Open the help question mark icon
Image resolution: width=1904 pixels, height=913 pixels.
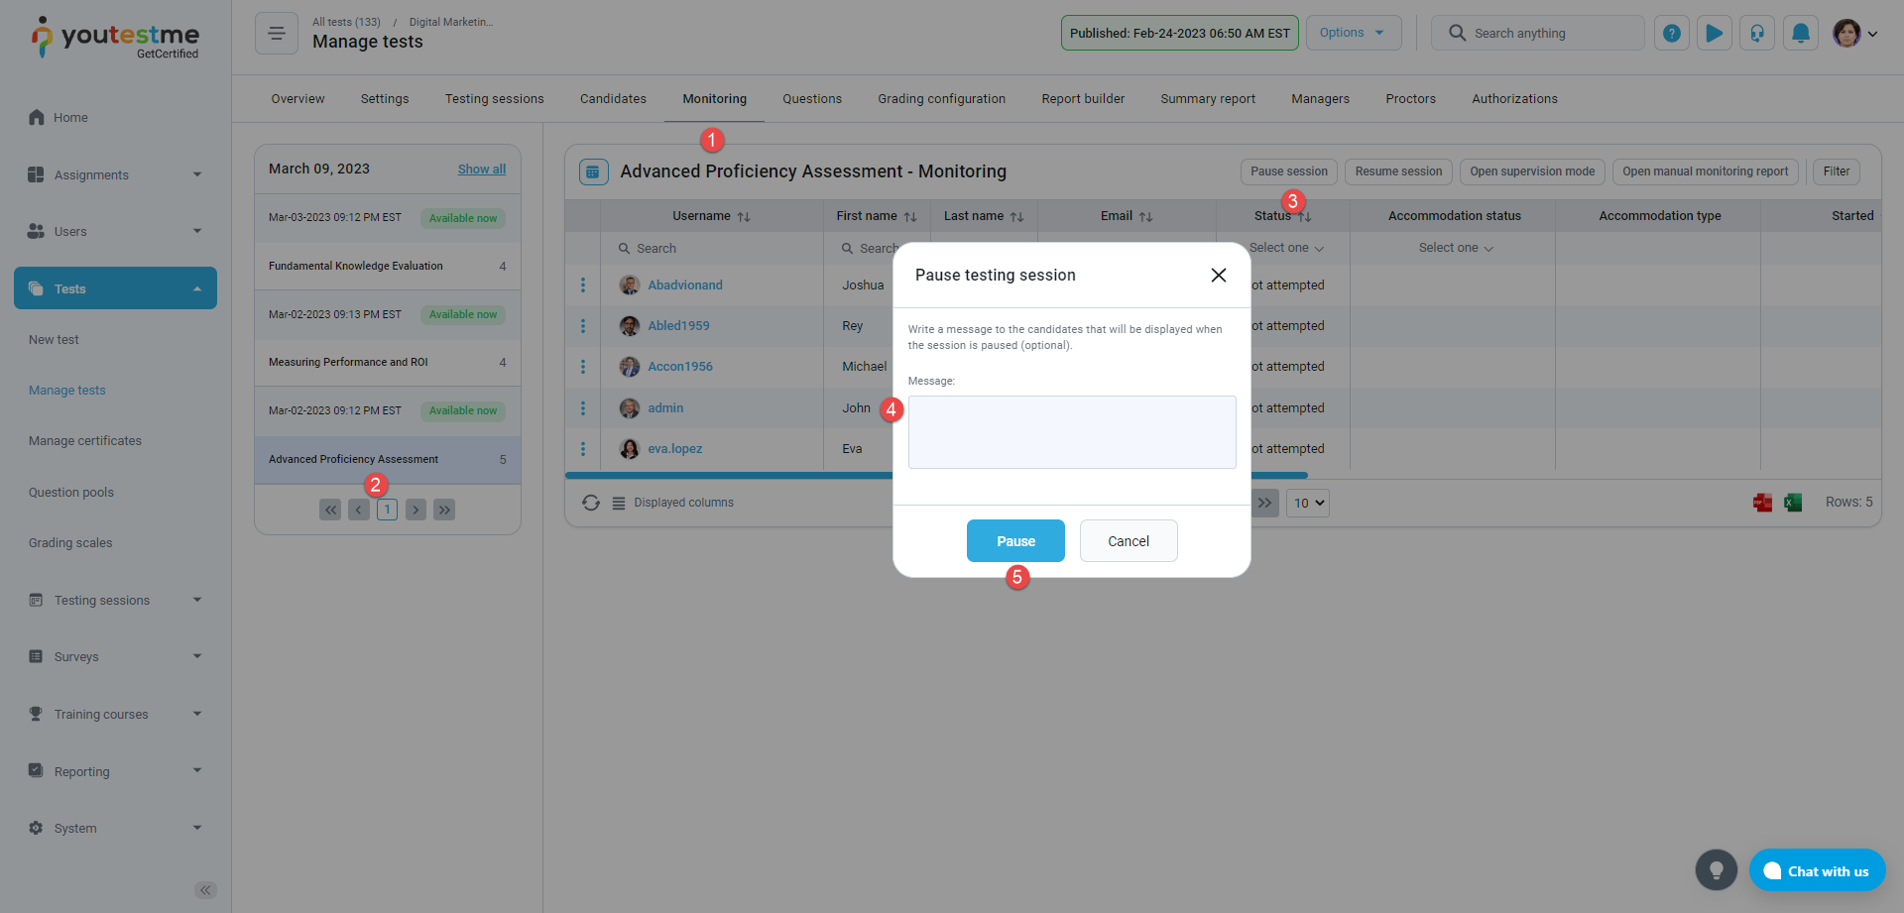pyautogui.click(x=1671, y=34)
